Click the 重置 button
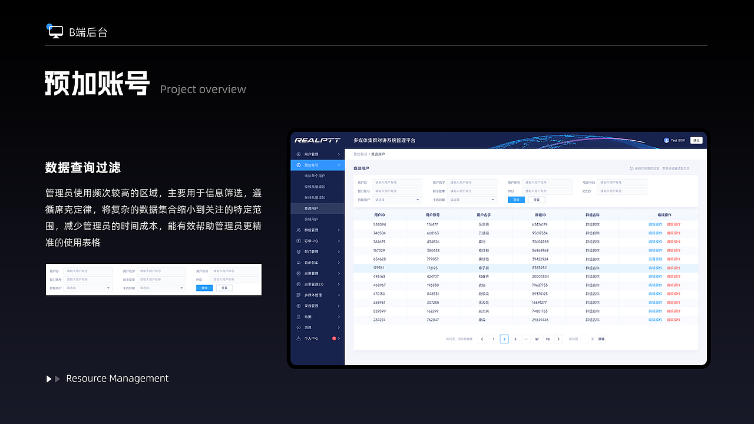Viewport: 754px width, 424px height. pos(536,200)
